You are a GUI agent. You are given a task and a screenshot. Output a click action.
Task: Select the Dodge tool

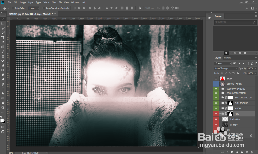[x=3, y=80]
